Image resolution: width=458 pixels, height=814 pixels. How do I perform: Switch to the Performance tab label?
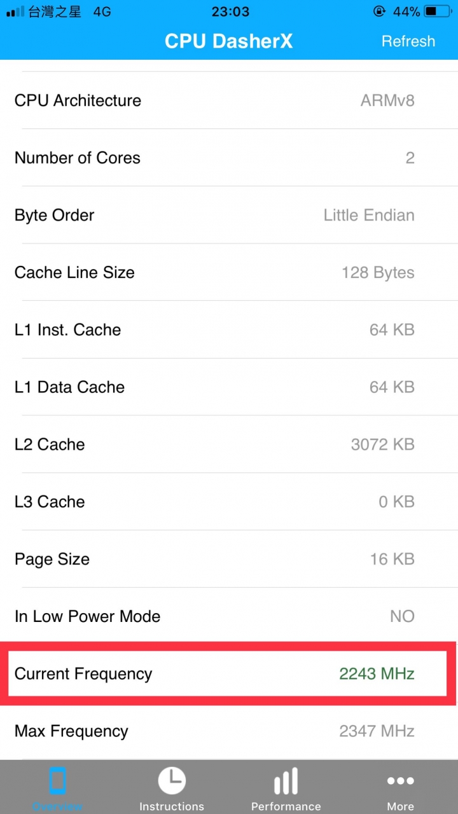pos(286,806)
